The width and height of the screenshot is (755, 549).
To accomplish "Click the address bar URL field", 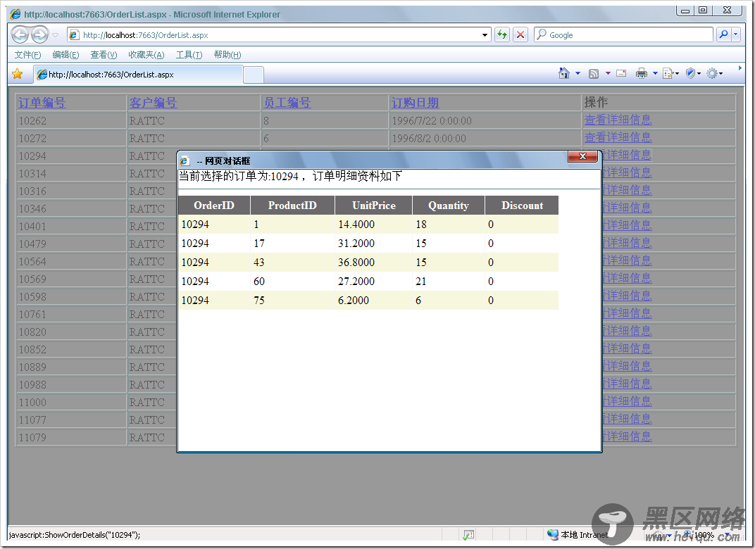I will click(278, 34).
